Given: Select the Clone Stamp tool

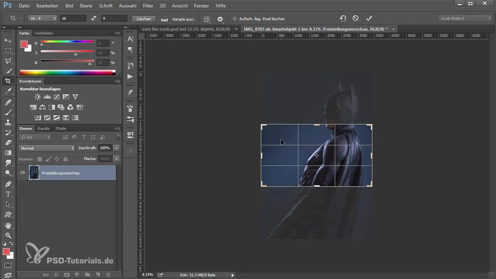Looking at the screenshot, I should coord(8,122).
